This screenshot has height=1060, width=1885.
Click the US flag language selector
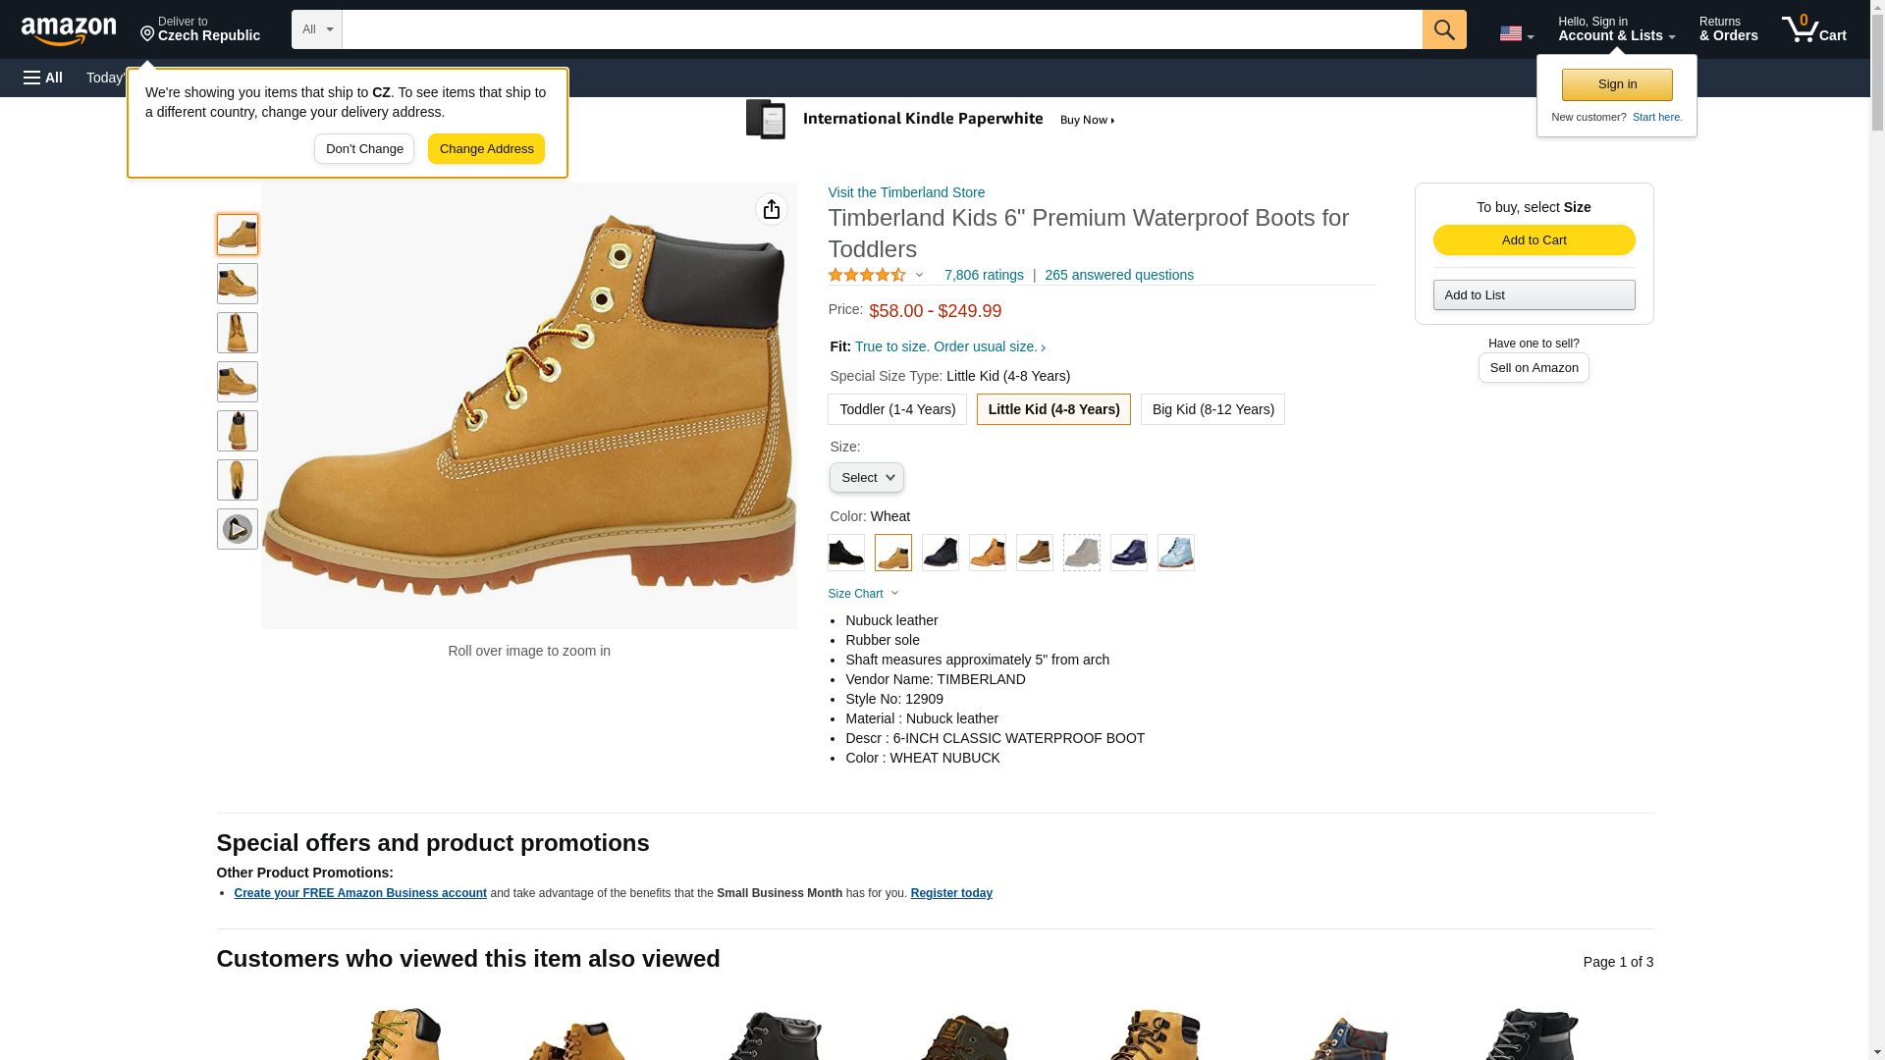click(x=1516, y=33)
